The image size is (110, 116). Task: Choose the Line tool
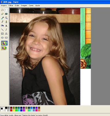tap(2, 30)
